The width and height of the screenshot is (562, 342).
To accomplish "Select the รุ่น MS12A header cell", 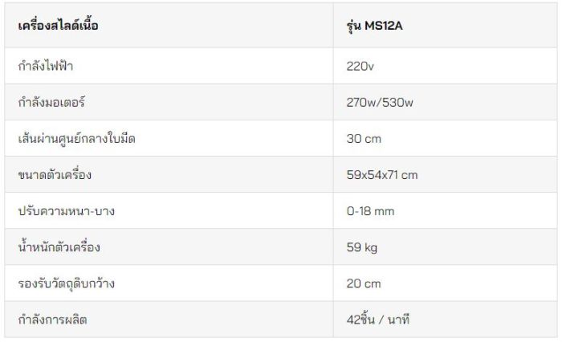I will click(445, 26).
